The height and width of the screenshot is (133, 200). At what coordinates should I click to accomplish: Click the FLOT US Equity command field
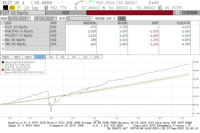click(x=23, y=13)
